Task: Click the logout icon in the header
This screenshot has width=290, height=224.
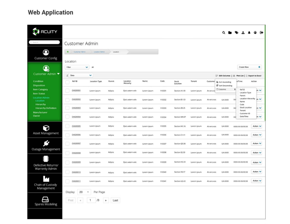Action: coord(261,33)
